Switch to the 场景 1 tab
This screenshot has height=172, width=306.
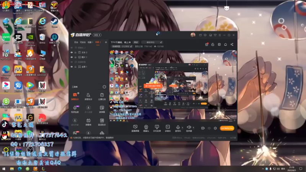coord(90,42)
